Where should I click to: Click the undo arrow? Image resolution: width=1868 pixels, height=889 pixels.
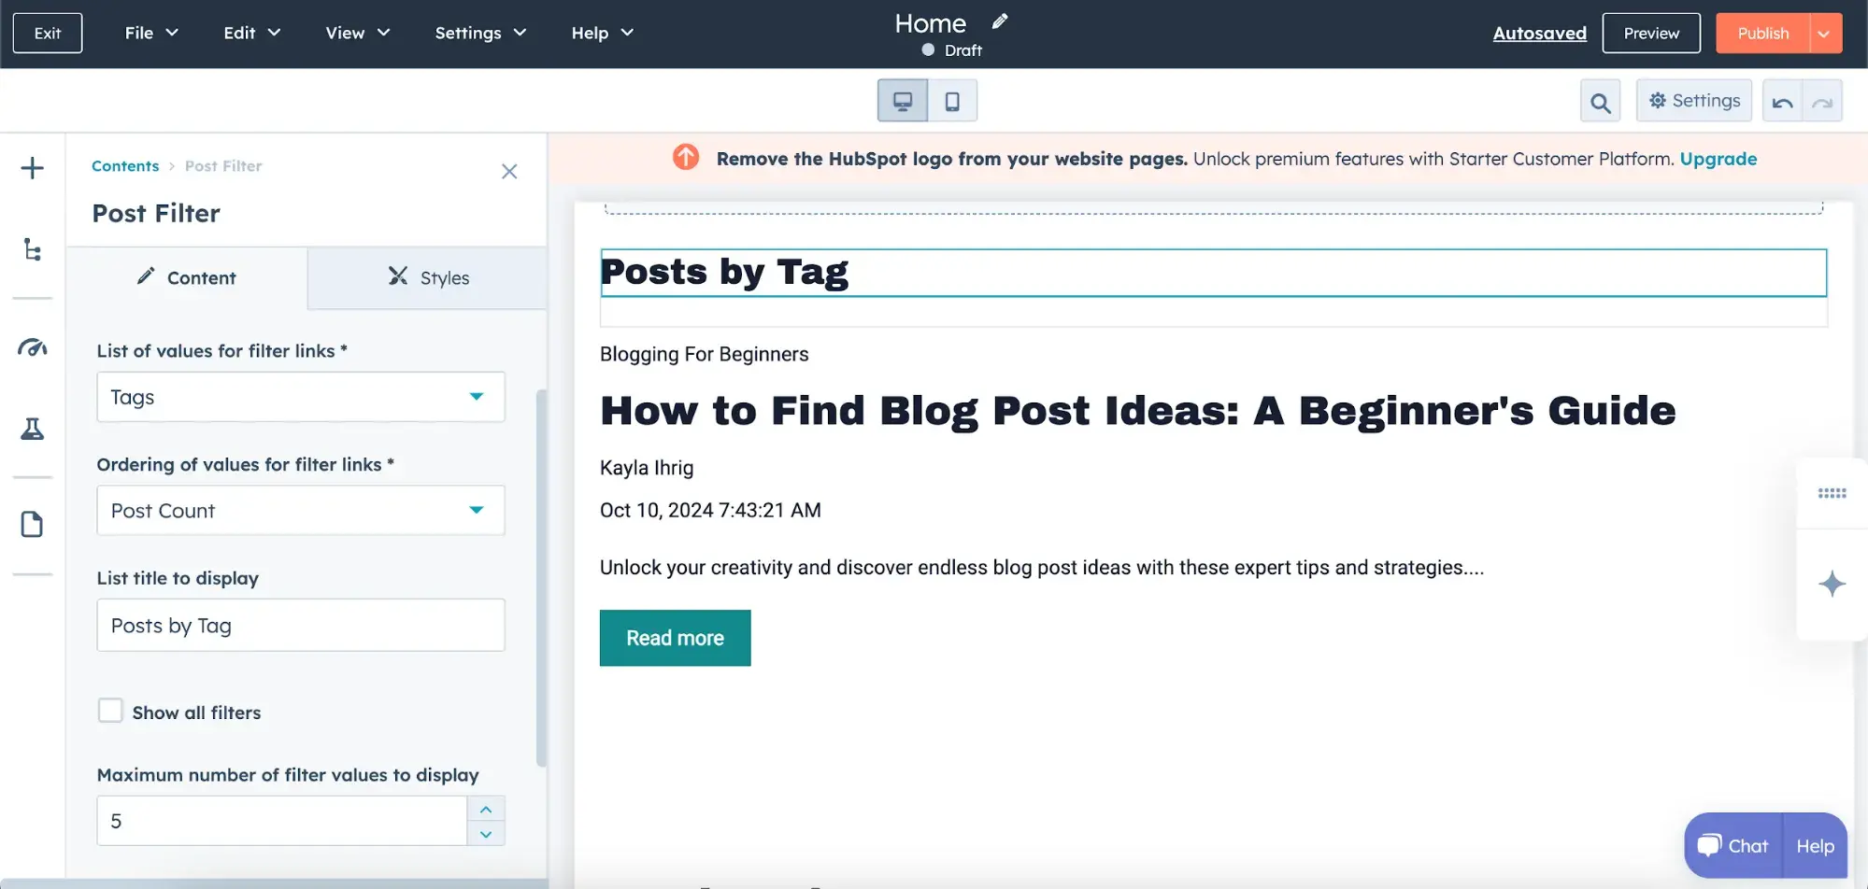[1782, 102]
